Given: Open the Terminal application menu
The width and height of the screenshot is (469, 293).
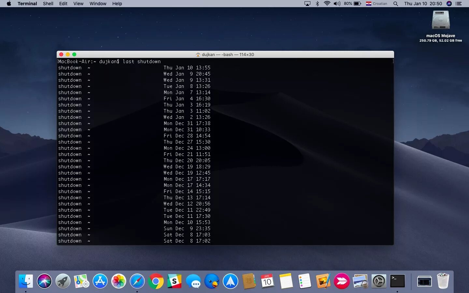Looking at the screenshot, I should [27, 4].
